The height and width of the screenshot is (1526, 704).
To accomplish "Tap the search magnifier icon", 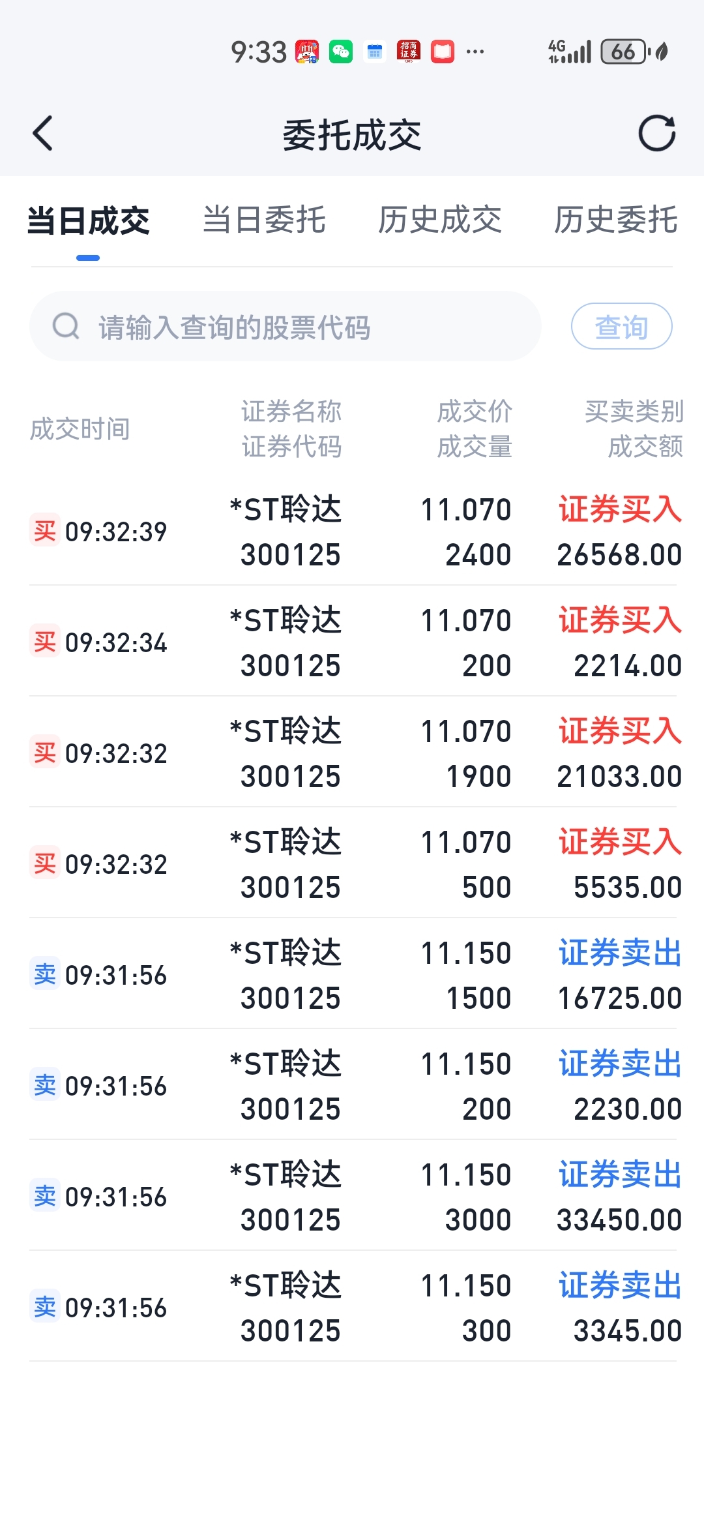I will point(66,326).
